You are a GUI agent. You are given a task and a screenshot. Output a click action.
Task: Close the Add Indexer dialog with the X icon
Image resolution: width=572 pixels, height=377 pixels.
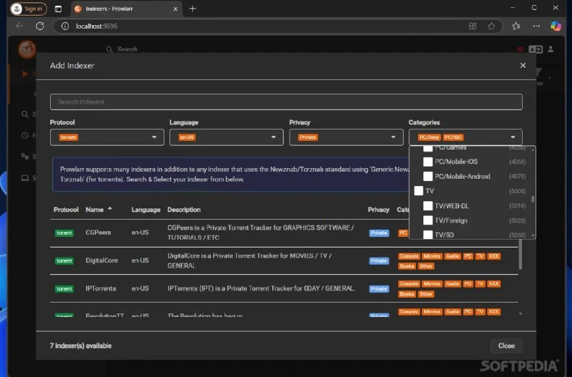pos(523,65)
